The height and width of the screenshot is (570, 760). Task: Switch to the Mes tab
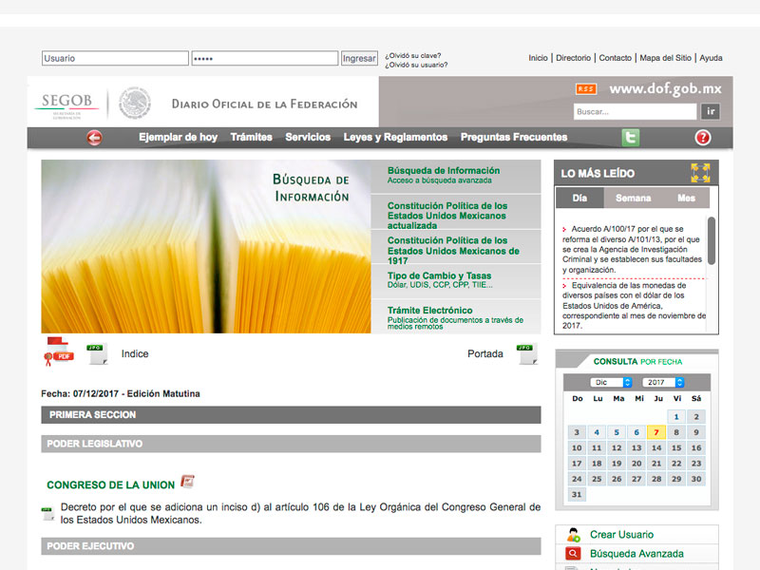686,199
